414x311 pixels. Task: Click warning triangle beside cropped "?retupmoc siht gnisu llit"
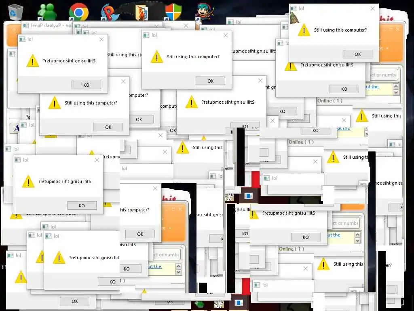click(59, 257)
